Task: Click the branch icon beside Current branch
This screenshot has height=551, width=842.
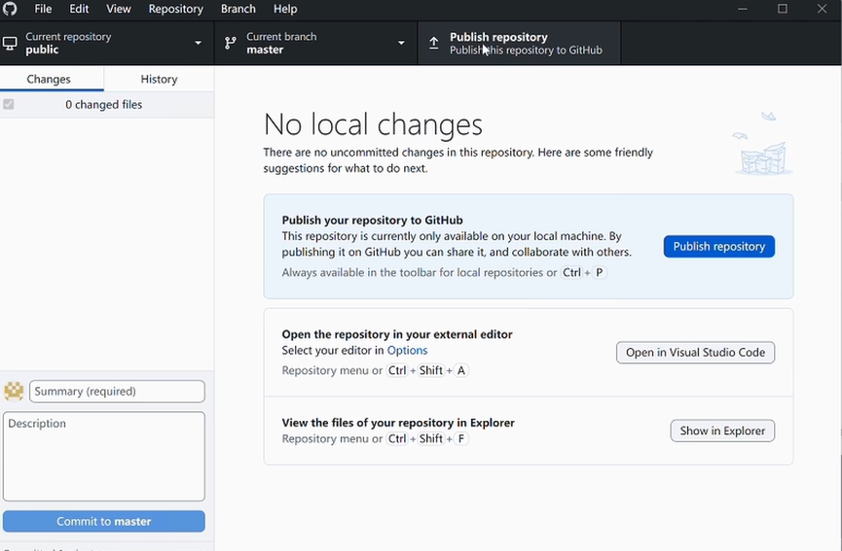Action: (x=231, y=43)
